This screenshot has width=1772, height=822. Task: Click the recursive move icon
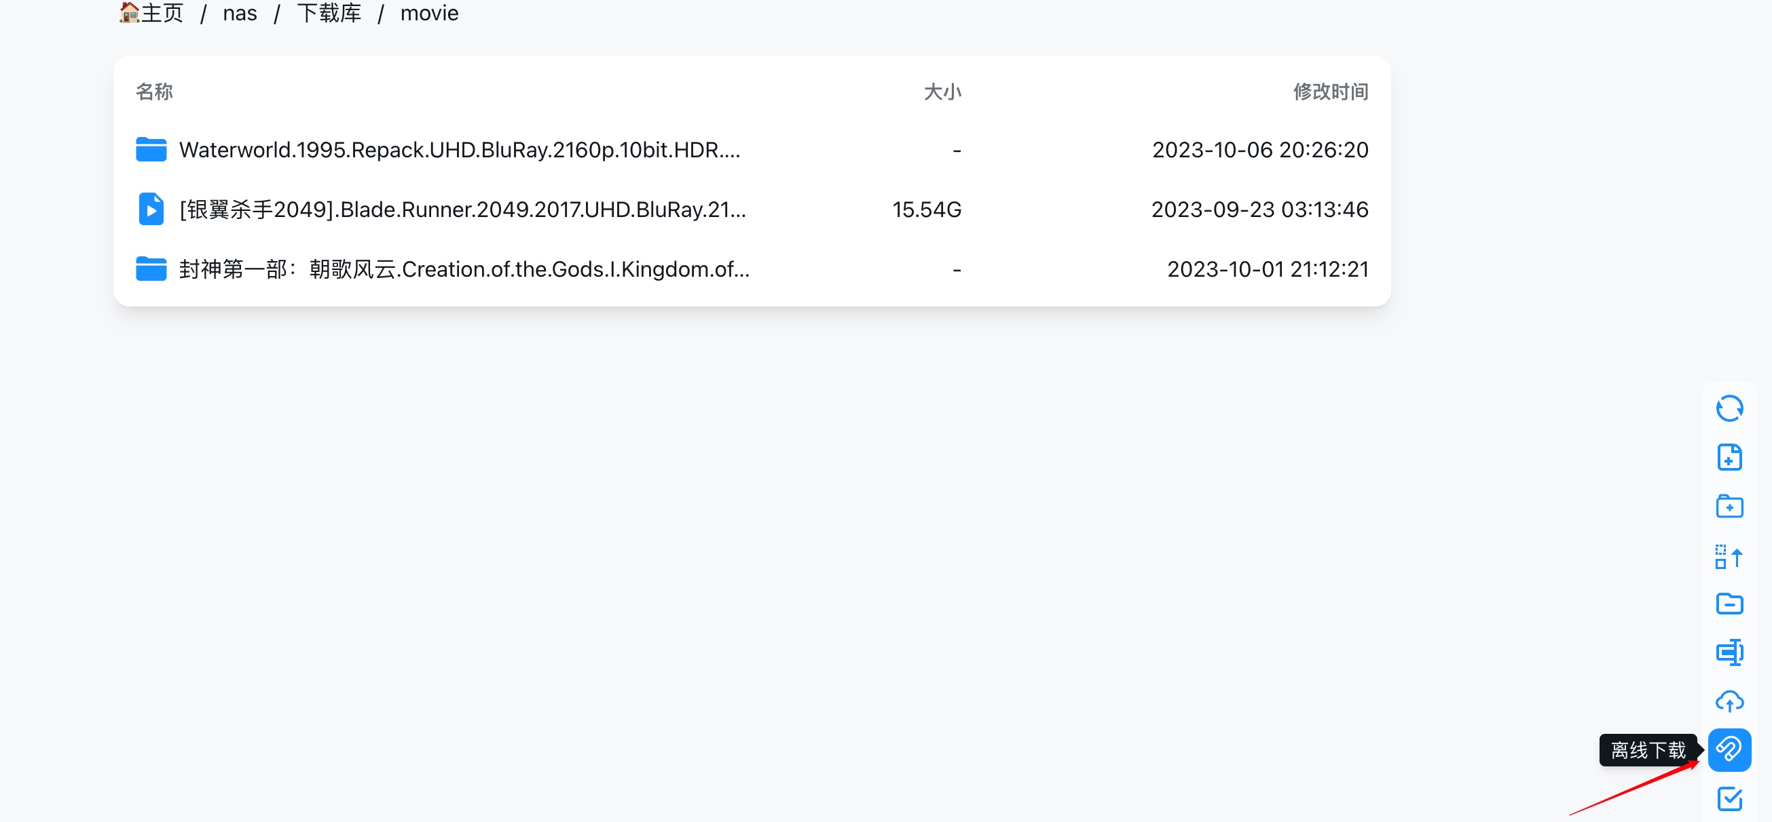click(x=1729, y=556)
